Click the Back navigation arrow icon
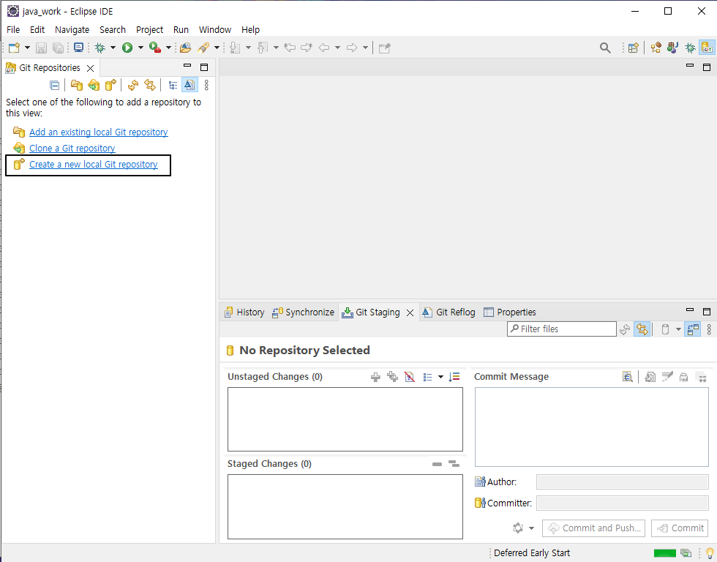The height and width of the screenshot is (562, 717). point(324,48)
